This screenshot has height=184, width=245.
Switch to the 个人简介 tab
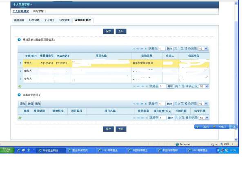click(49, 20)
